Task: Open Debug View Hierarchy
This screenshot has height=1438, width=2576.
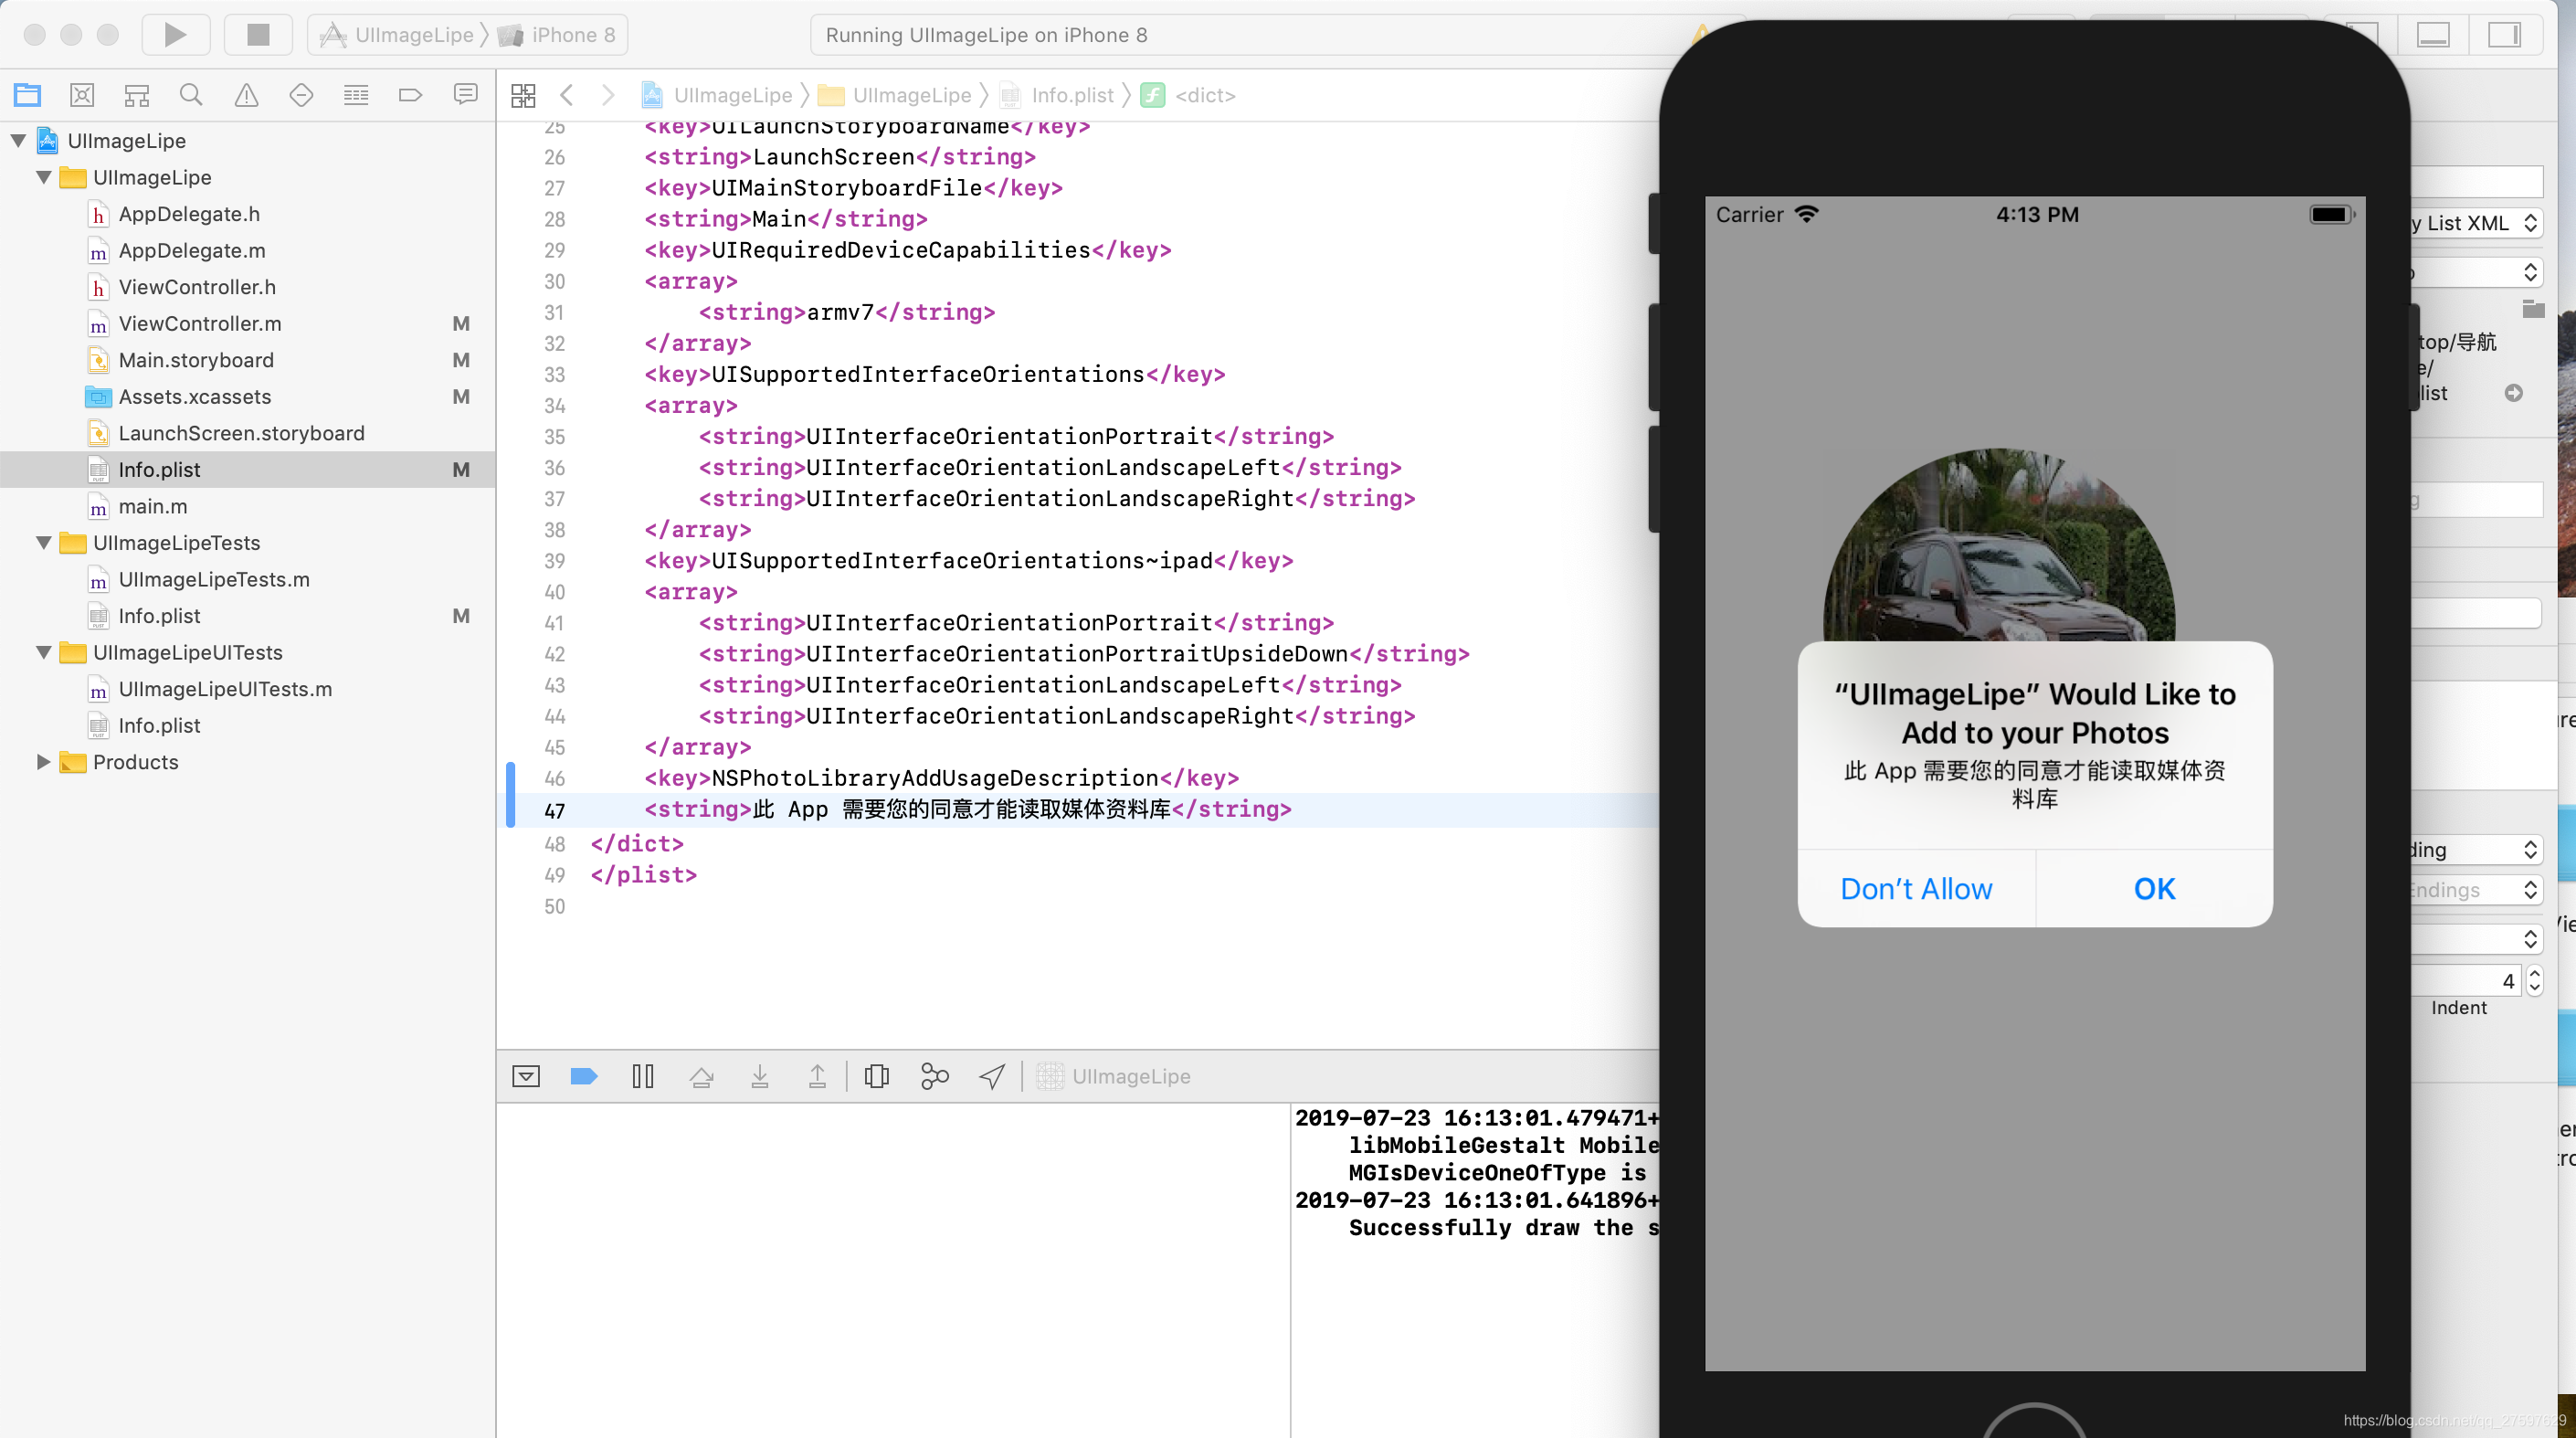Action: point(877,1076)
